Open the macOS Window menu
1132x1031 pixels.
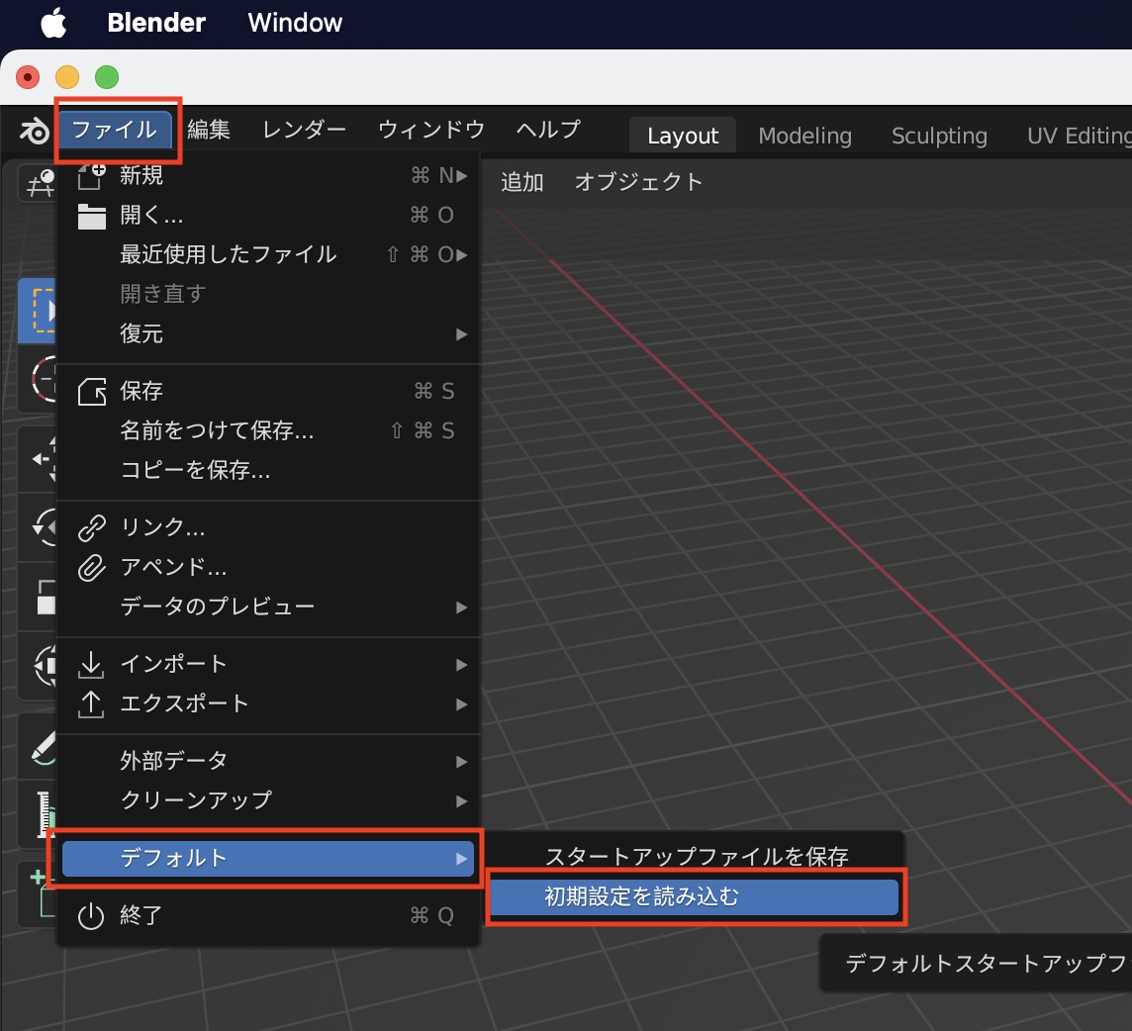point(295,23)
